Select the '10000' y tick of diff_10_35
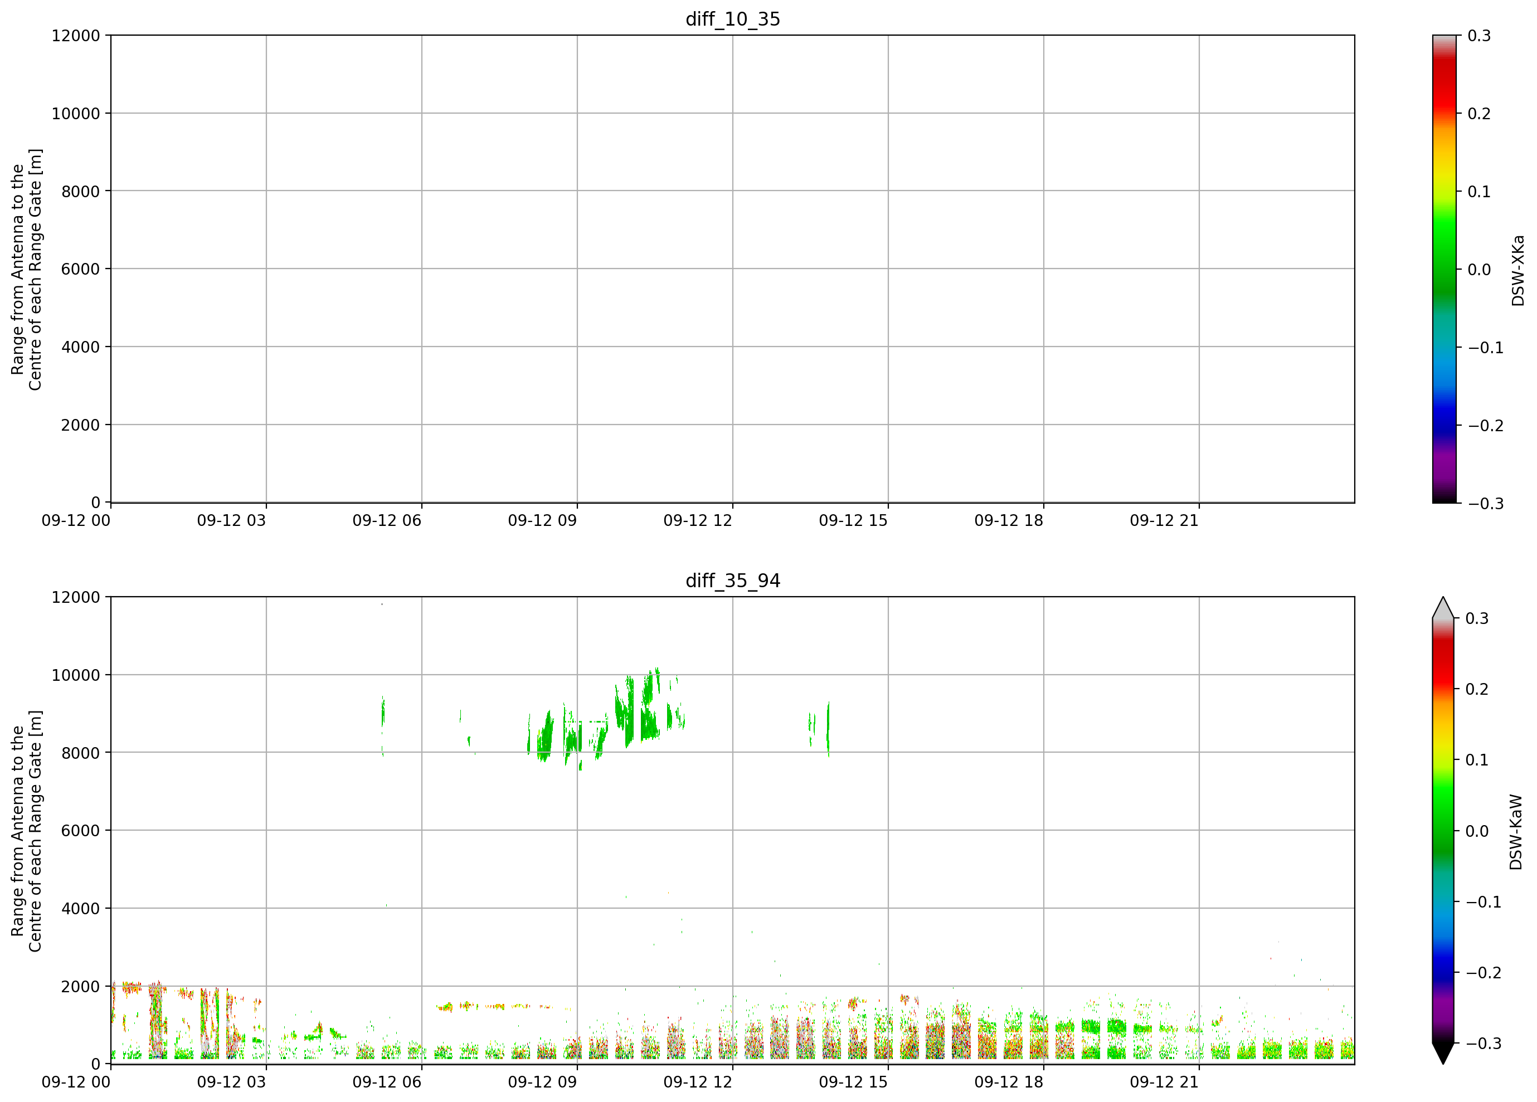1537x1102 pixels. tap(76, 113)
